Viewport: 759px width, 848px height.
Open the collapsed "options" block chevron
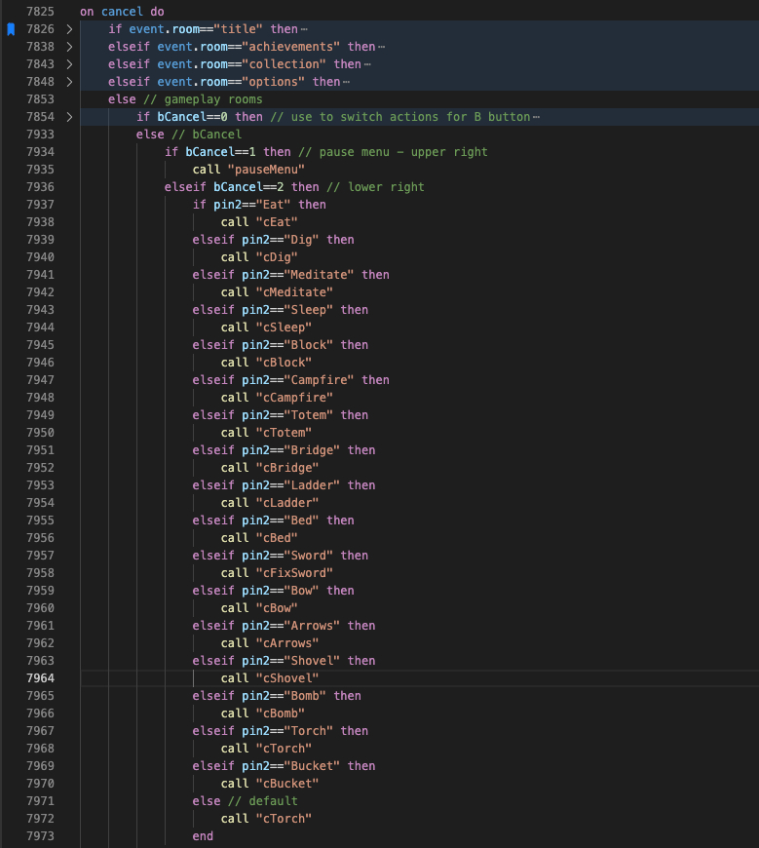click(x=69, y=82)
